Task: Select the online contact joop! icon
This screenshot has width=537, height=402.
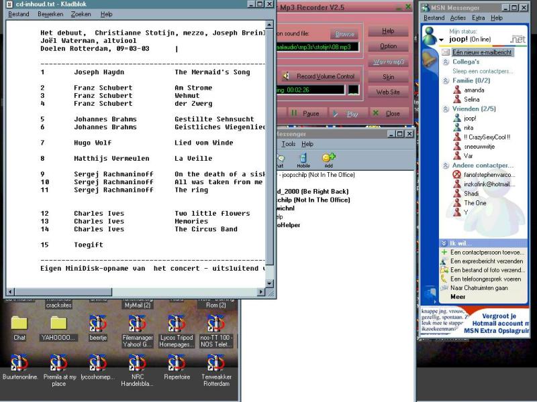Action: [x=457, y=119]
